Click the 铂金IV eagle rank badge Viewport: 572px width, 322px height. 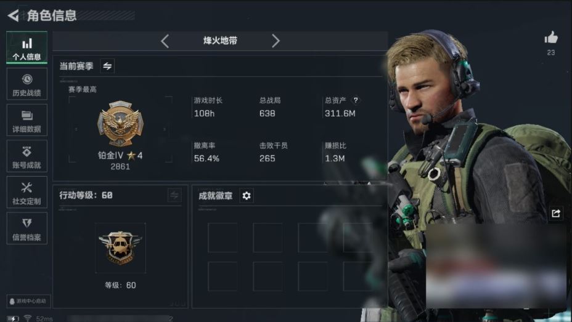(120, 124)
